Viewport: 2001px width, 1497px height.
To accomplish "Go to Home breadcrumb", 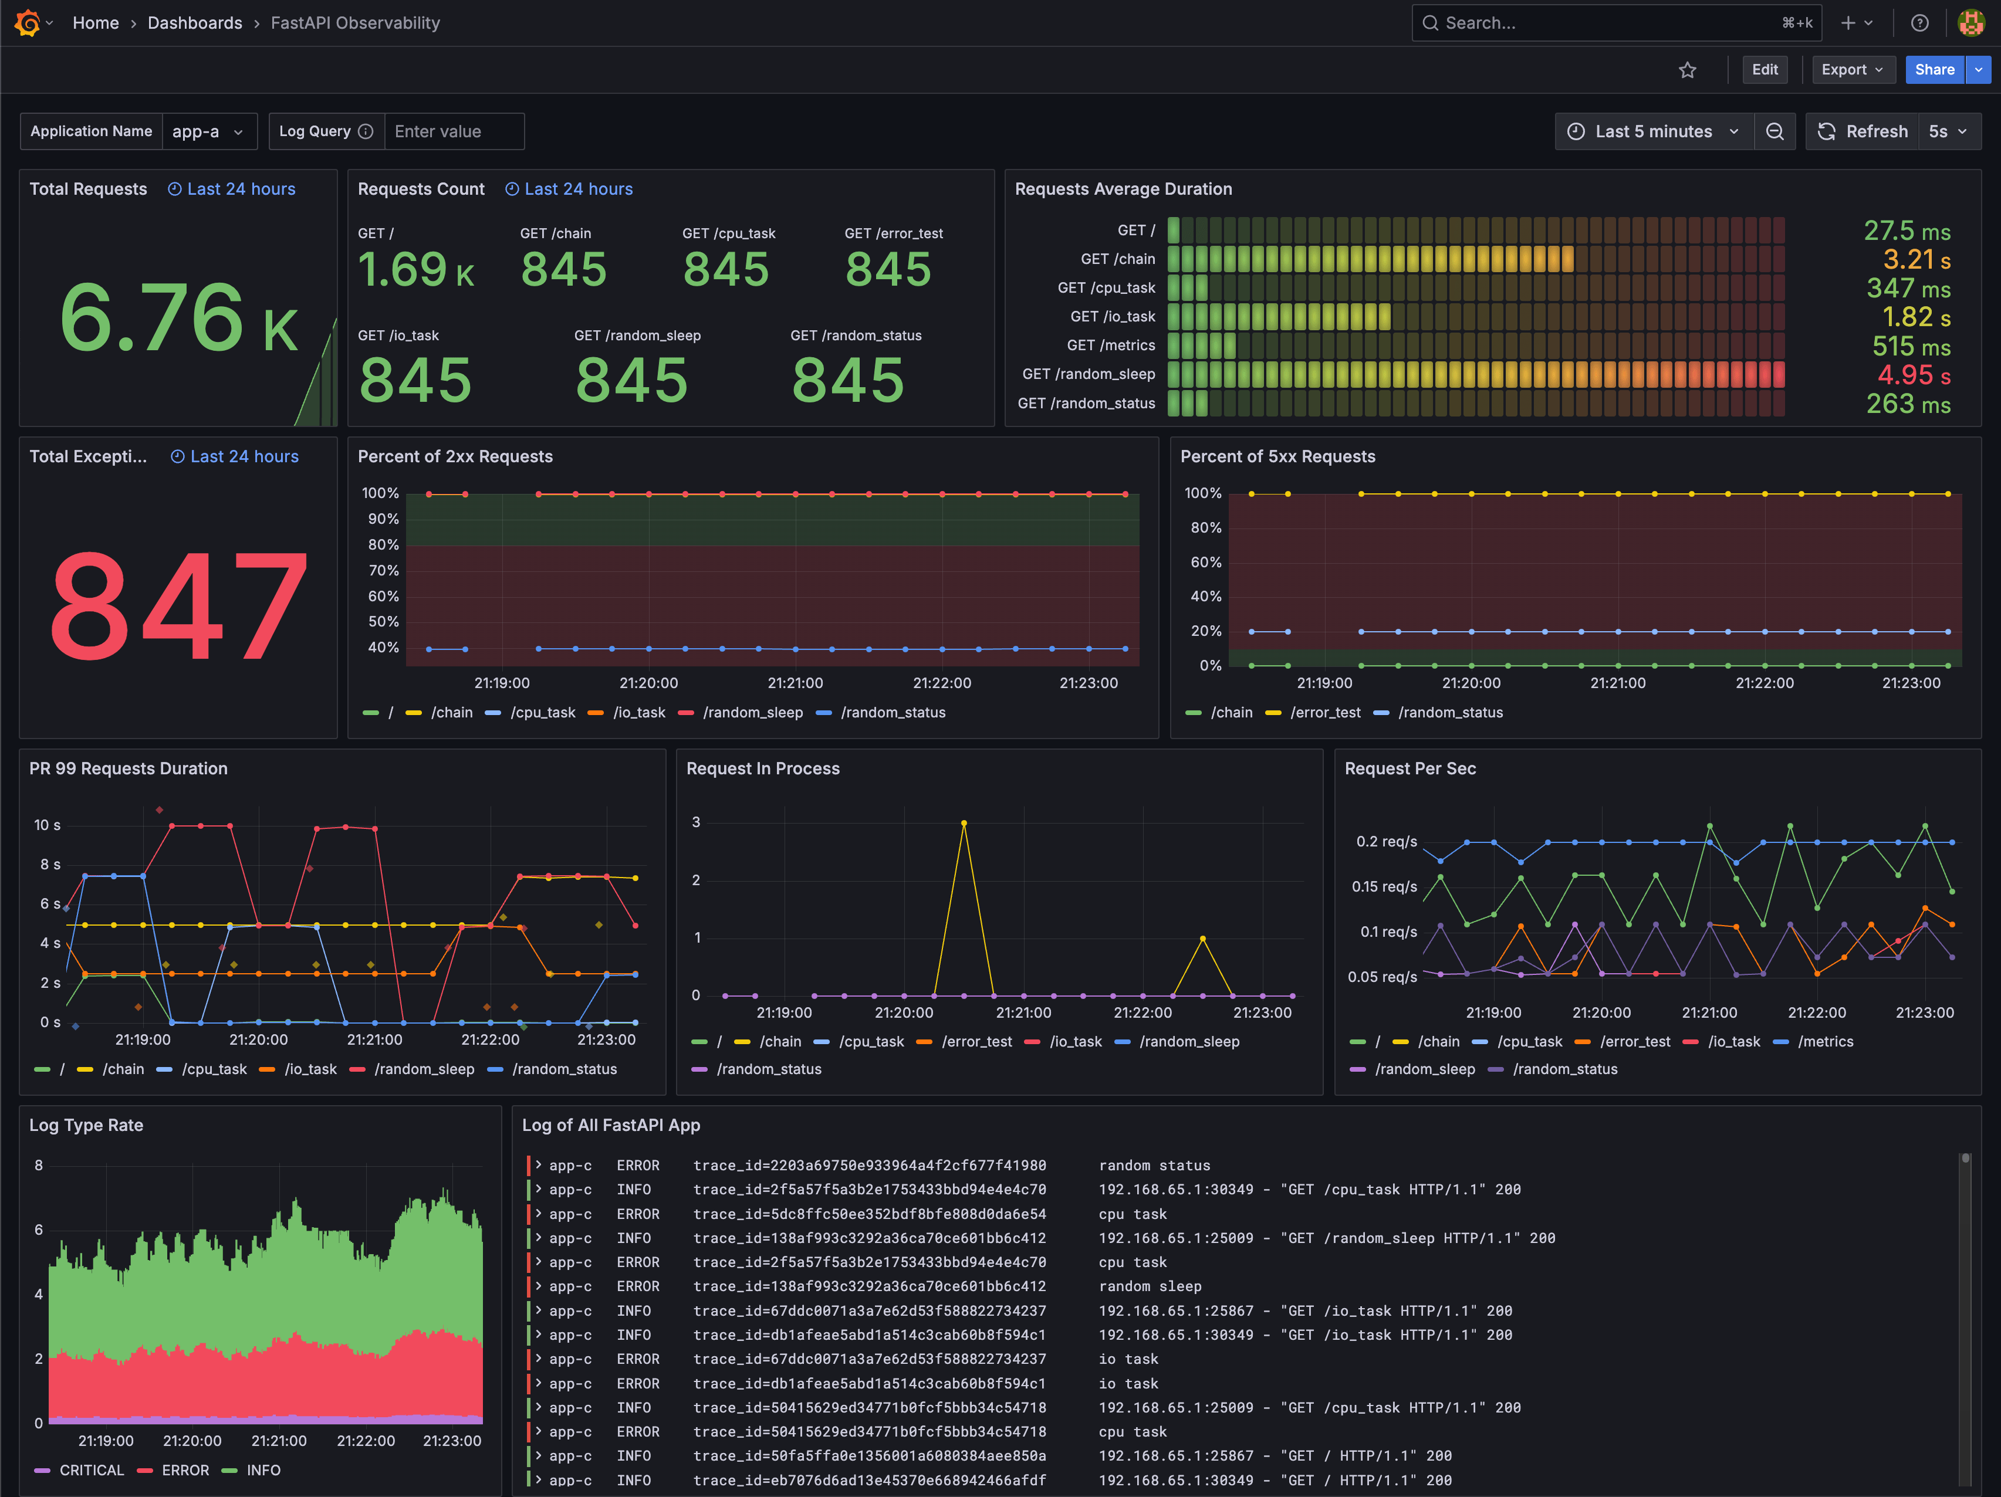I will [95, 23].
